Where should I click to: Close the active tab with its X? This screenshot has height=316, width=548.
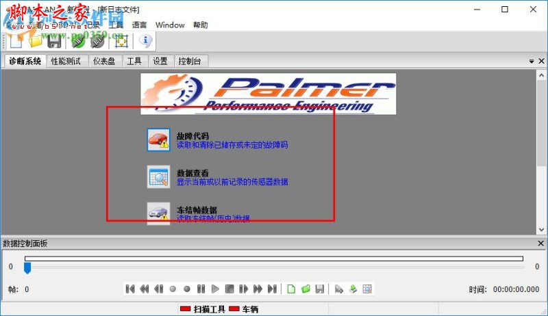click(541, 61)
